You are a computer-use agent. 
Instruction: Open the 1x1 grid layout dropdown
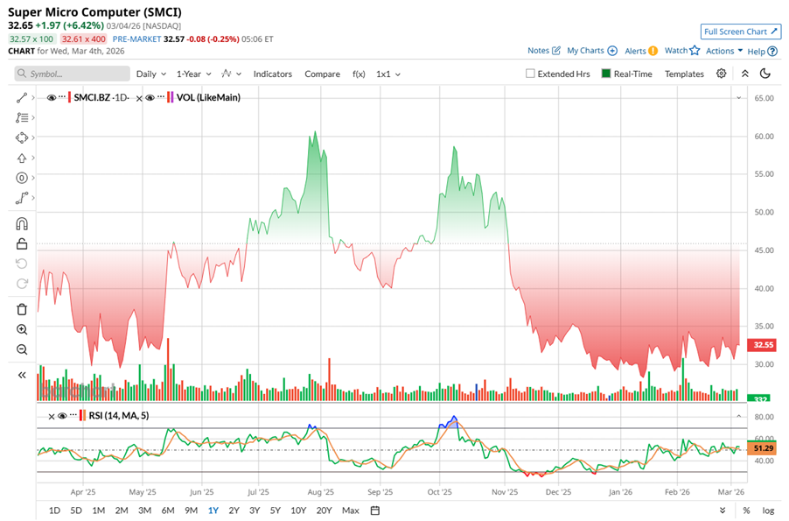pyautogui.click(x=388, y=74)
